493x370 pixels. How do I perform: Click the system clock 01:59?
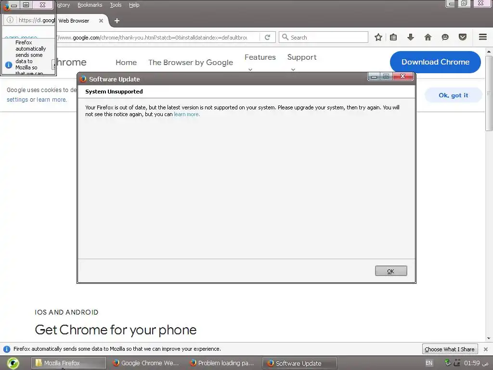pos(472,363)
